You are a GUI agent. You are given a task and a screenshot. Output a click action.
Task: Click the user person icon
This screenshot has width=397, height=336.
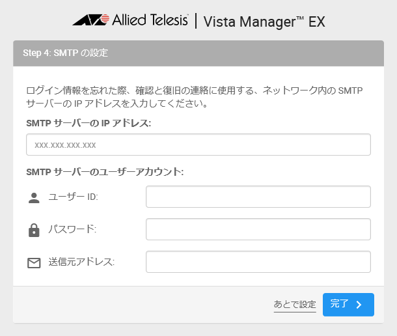pos(34,197)
